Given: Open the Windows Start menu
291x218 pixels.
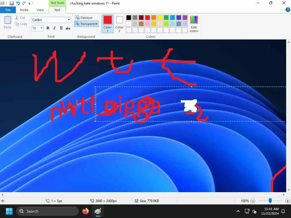Looking at the screenshot, I should click(x=9, y=211).
